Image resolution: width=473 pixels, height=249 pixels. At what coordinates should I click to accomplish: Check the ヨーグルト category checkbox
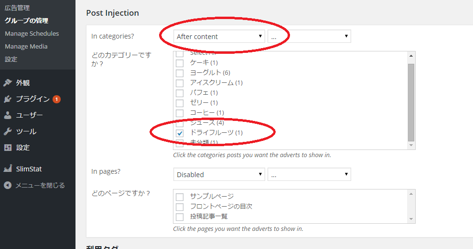coord(180,73)
